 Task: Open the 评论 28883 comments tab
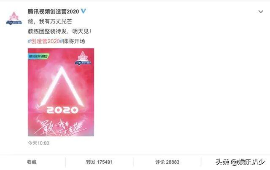tap(167, 162)
